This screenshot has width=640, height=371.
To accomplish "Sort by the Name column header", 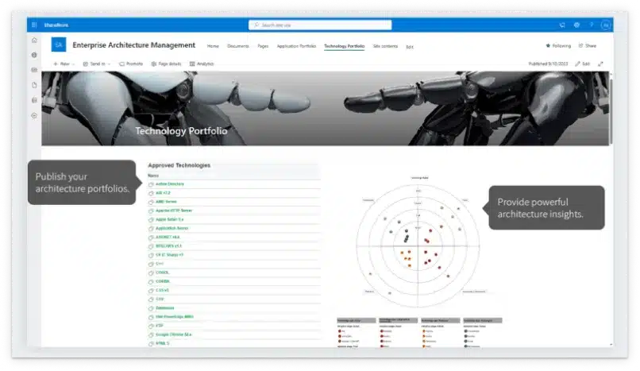I will (x=153, y=176).
